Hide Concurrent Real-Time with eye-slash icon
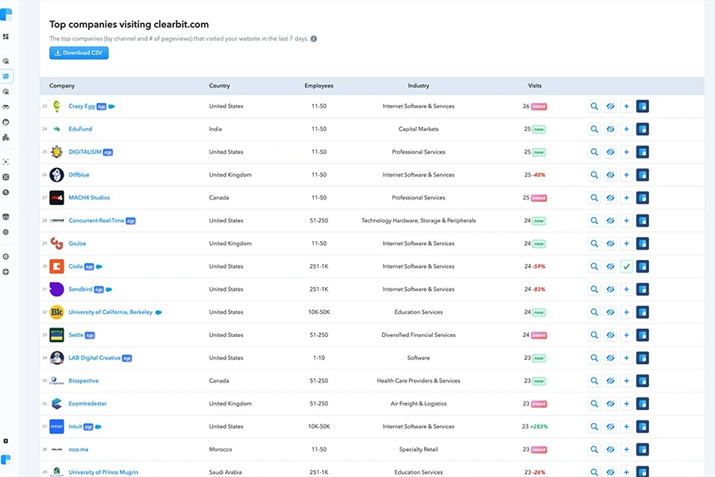715x477 pixels. [x=610, y=220]
